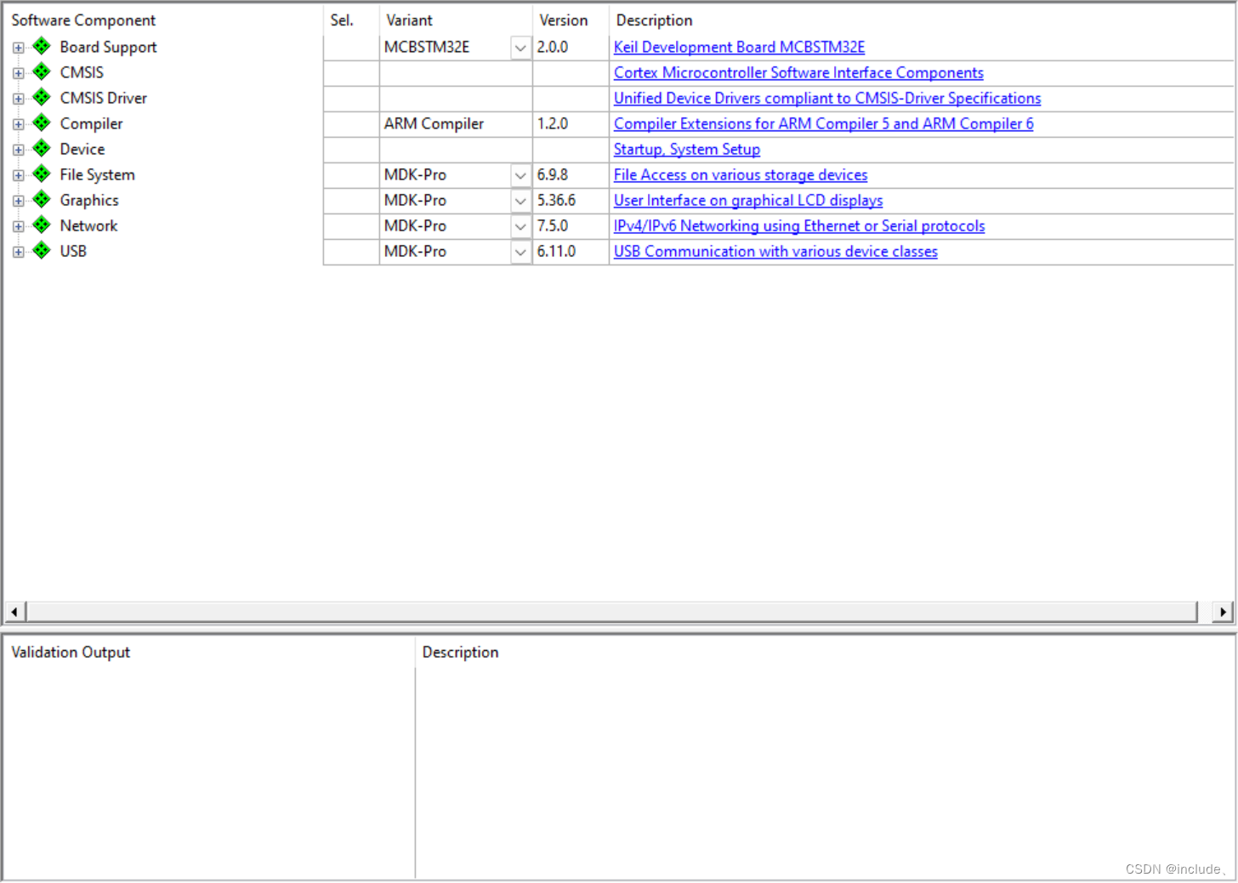The height and width of the screenshot is (883, 1238).
Task: Expand the CMSIS Driver tree node
Action: tap(18, 99)
